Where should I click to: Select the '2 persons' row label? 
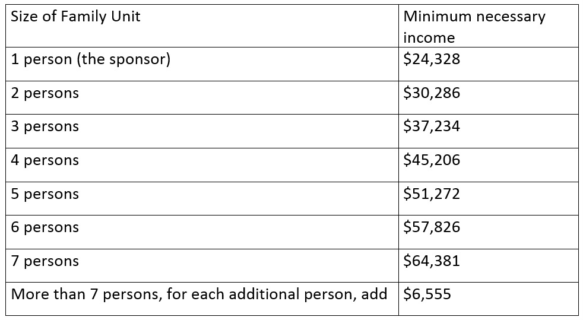coord(45,93)
